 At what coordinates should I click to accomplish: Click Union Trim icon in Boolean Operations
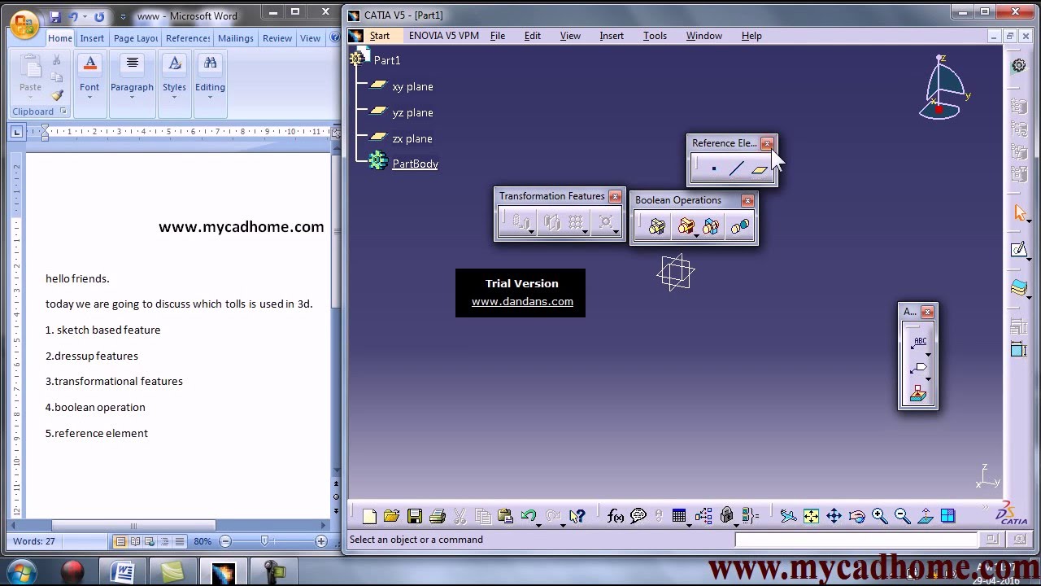[712, 227]
